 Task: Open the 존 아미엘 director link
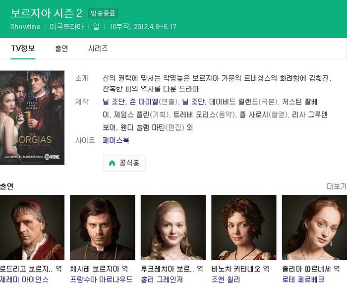click(x=144, y=102)
